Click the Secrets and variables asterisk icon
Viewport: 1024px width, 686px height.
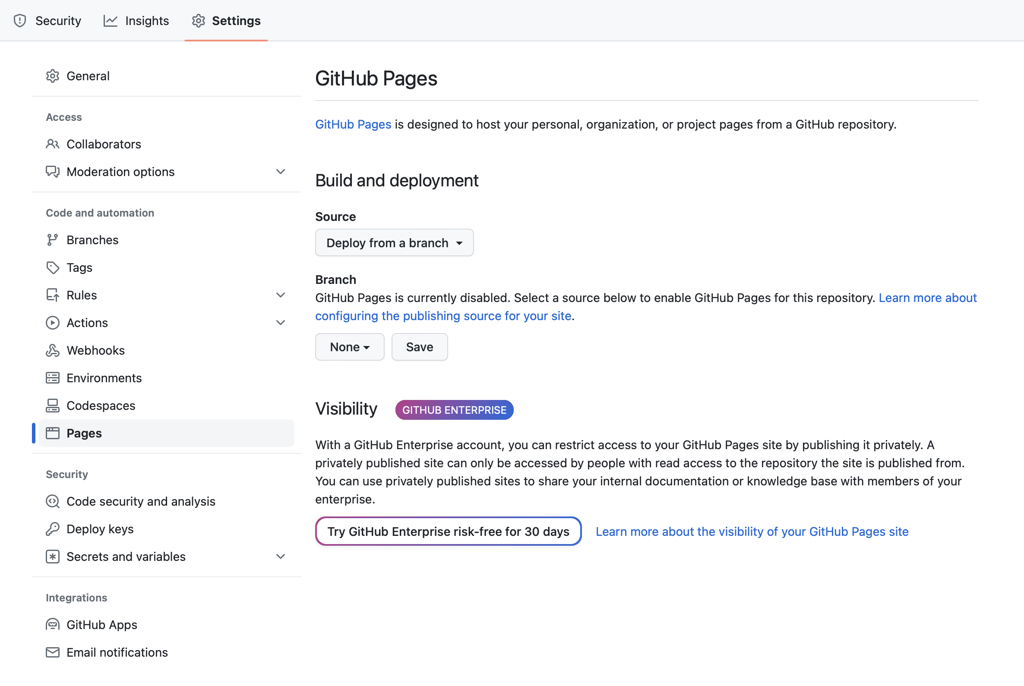click(53, 557)
